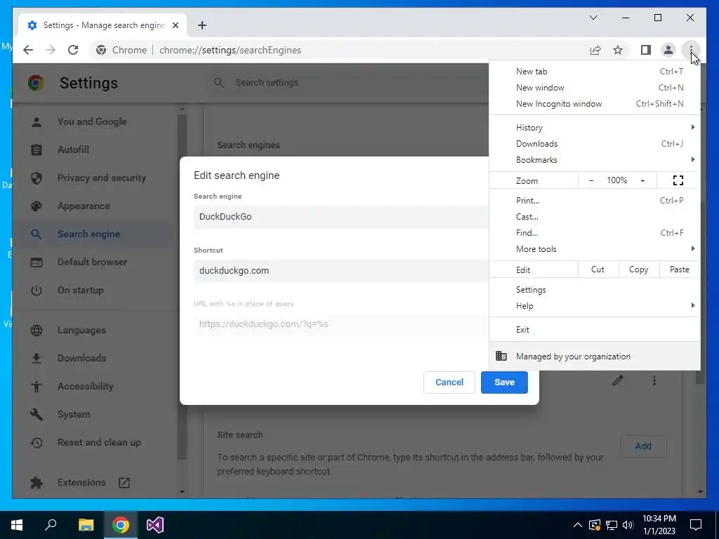Open Windows Start menu

point(17,525)
